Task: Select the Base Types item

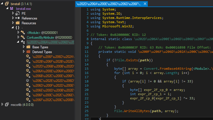Action: point(40,47)
